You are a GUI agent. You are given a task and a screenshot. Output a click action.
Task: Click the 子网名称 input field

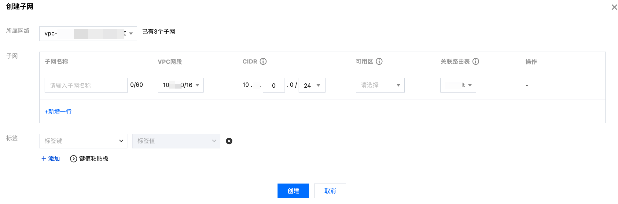[86, 85]
